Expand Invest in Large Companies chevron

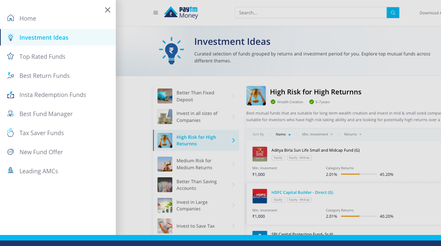point(233,205)
